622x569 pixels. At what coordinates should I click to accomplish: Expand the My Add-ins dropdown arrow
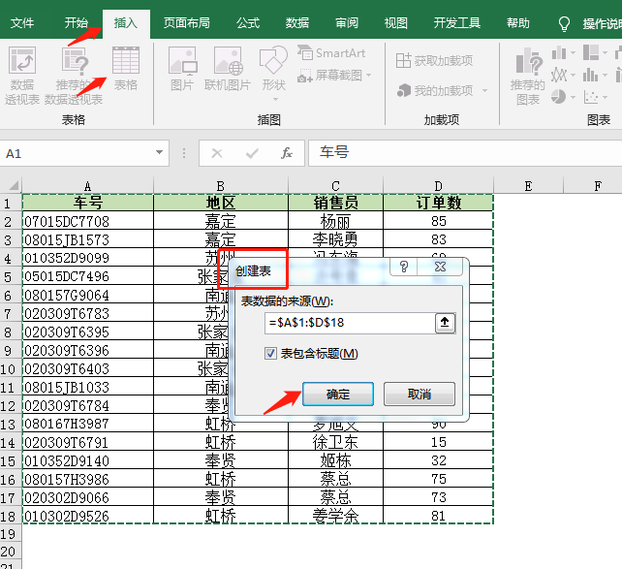[484, 91]
